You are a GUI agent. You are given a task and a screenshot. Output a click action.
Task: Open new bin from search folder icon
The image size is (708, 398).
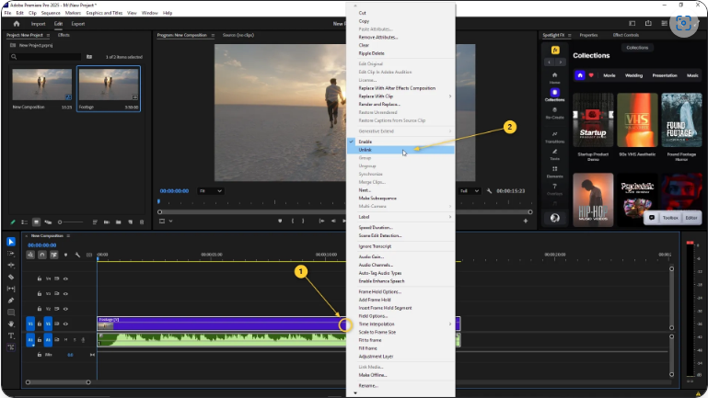point(89,57)
